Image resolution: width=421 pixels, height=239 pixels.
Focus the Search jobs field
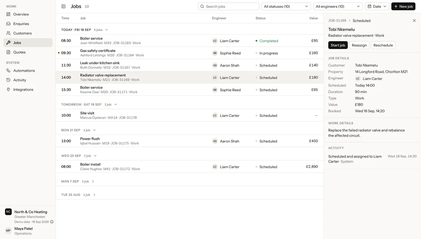click(229, 7)
